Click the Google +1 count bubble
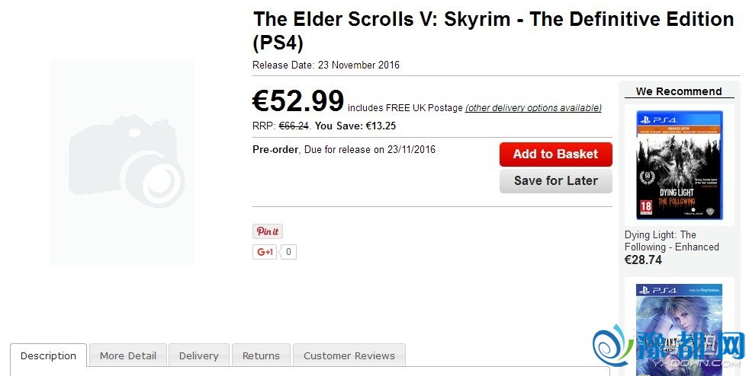The height and width of the screenshot is (376, 749). 289,252
